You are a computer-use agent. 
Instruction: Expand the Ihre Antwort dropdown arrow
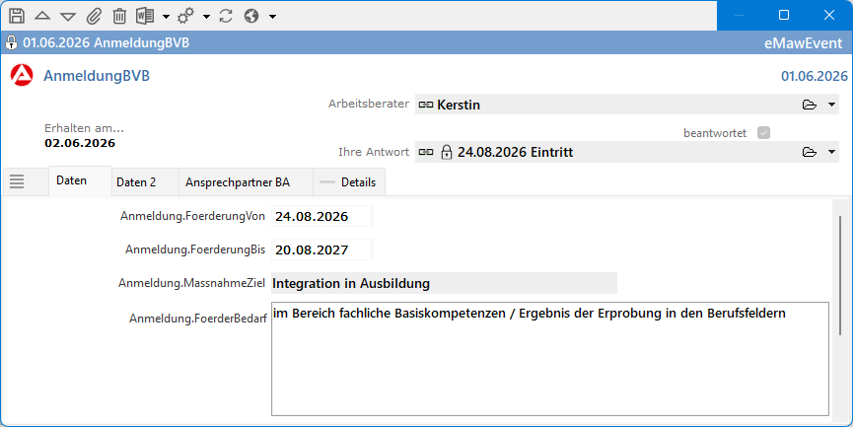click(x=831, y=152)
